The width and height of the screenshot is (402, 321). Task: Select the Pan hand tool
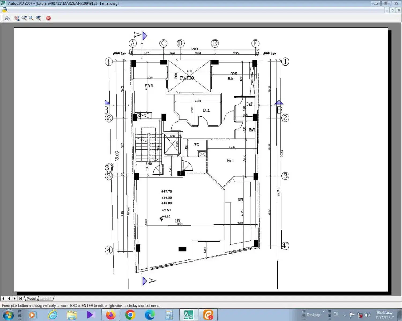(x=17, y=18)
